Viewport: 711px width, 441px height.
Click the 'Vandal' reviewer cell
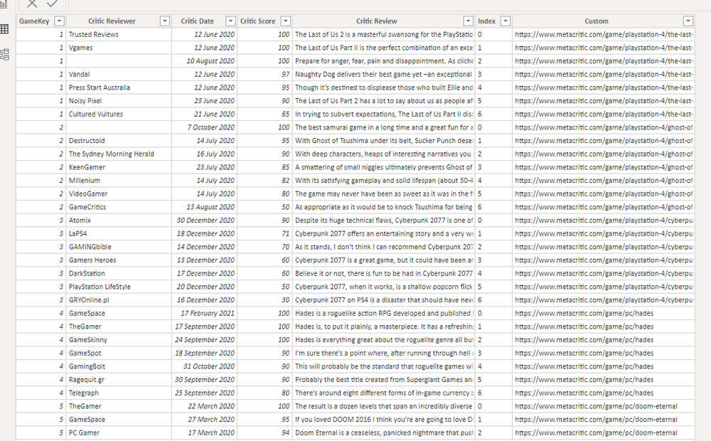tap(119, 75)
